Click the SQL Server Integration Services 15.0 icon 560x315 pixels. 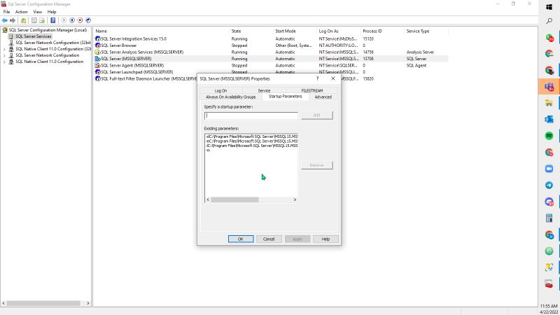[x=97, y=38]
